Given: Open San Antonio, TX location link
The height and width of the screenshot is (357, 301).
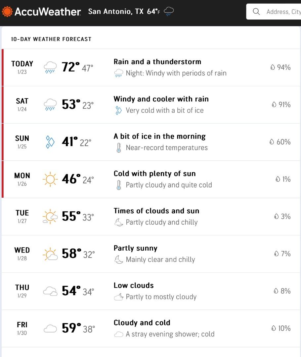Looking at the screenshot, I should tap(116, 12).
